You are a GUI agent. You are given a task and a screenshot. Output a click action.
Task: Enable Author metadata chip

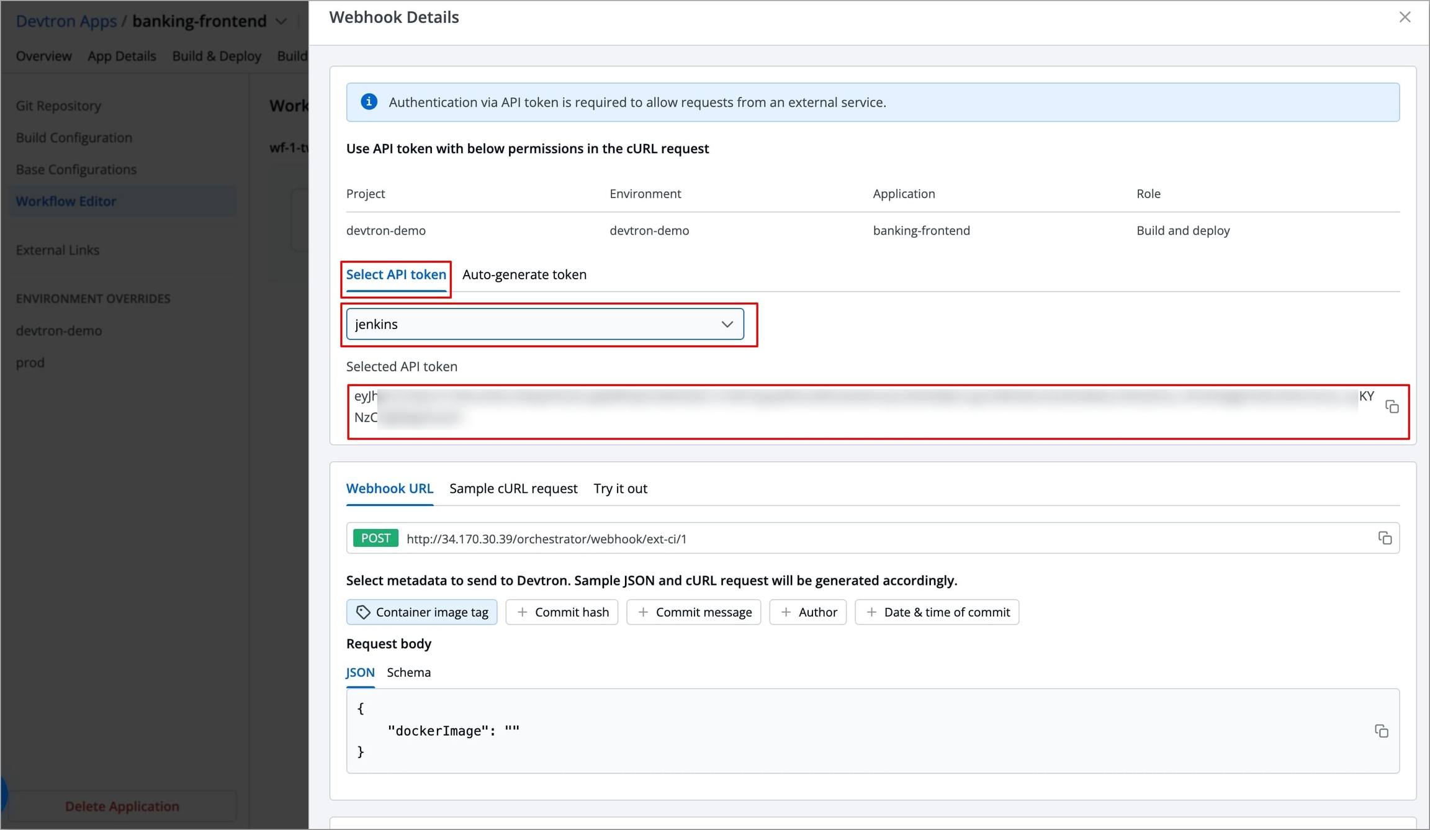[807, 612]
